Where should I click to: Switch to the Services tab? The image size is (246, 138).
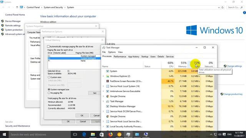click(x=170, y=57)
